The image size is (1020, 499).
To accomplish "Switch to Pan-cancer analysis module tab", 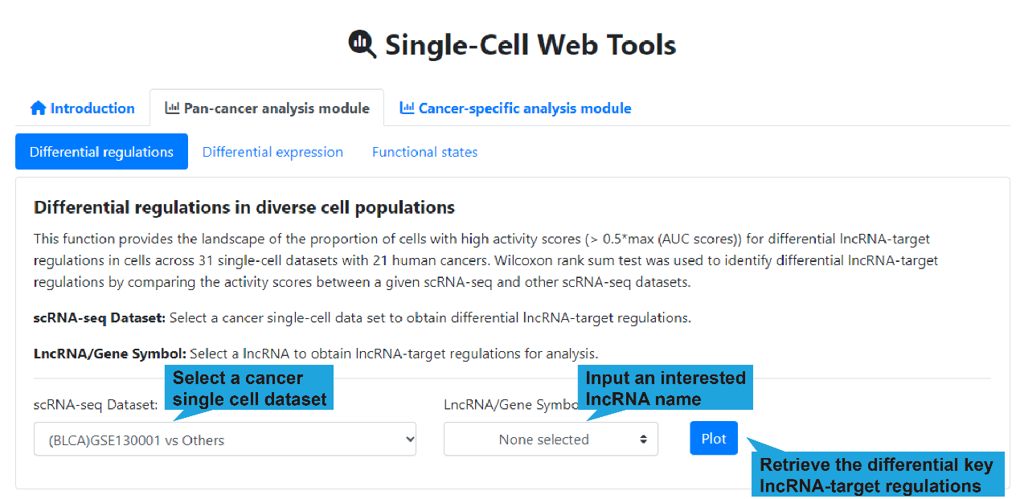I will click(267, 108).
